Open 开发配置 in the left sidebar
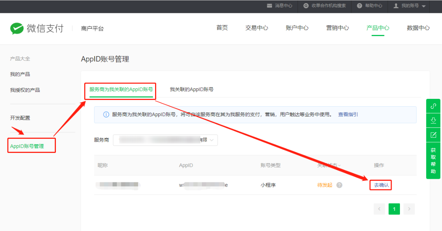Screen dimensions: 442x231 click(x=20, y=118)
